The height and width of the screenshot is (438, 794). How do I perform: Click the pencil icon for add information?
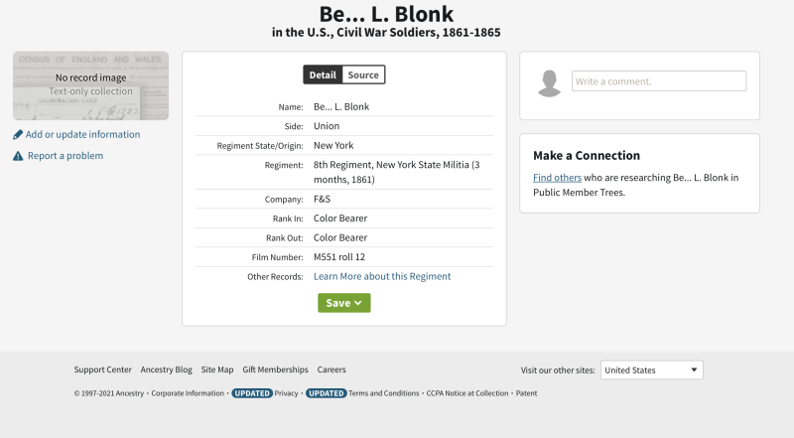[18, 135]
